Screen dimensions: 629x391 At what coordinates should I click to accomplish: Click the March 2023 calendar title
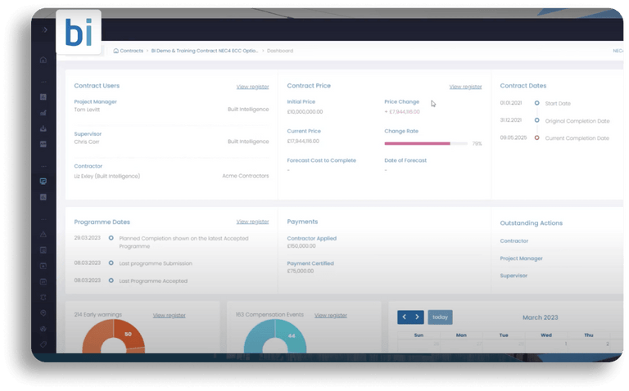click(x=540, y=317)
